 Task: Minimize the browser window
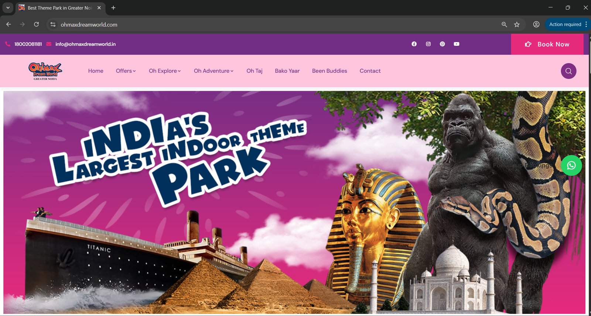pos(550,7)
